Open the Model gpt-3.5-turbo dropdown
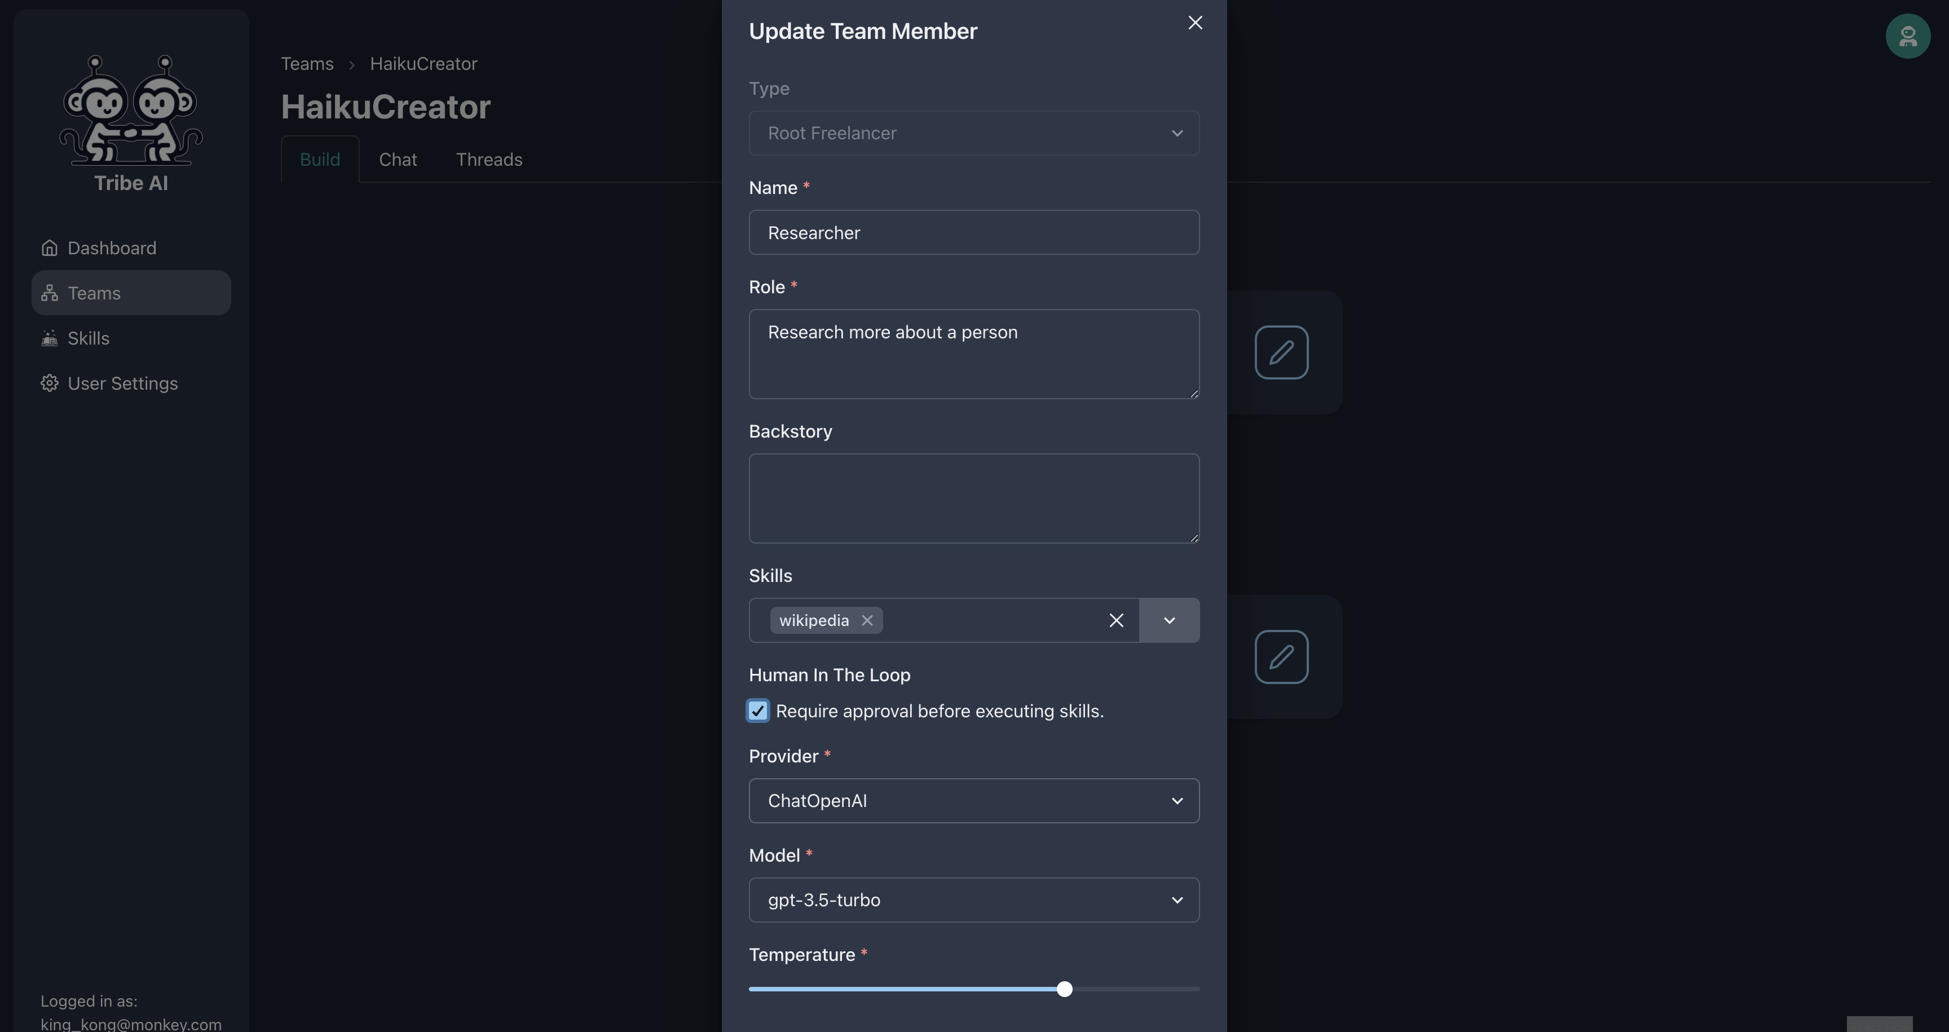The width and height of the screenshot is (1949, 1032). pos(973,899)
